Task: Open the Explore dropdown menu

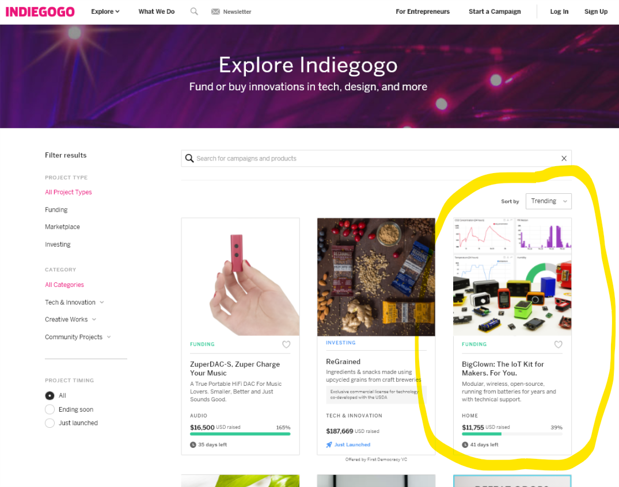Action: click(x=105, y=12)
